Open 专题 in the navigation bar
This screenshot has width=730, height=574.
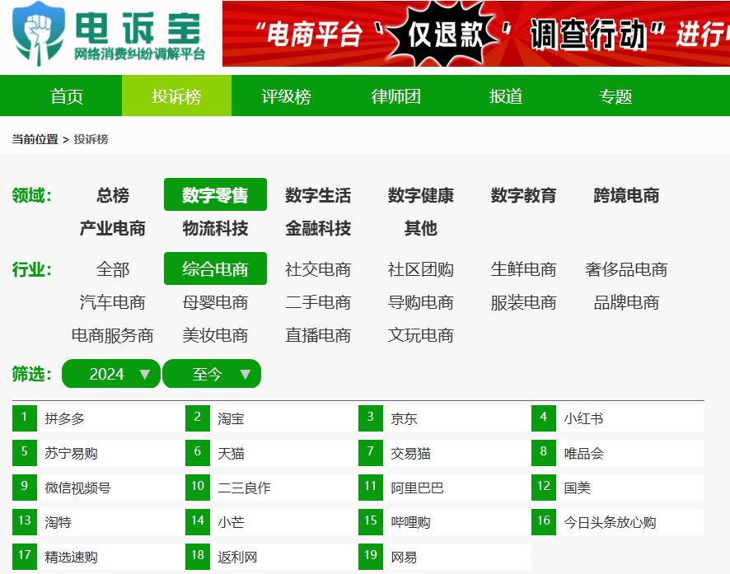[x=615, y=96]
